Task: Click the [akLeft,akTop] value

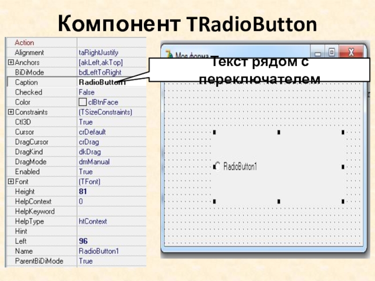Action: [101, 63]
